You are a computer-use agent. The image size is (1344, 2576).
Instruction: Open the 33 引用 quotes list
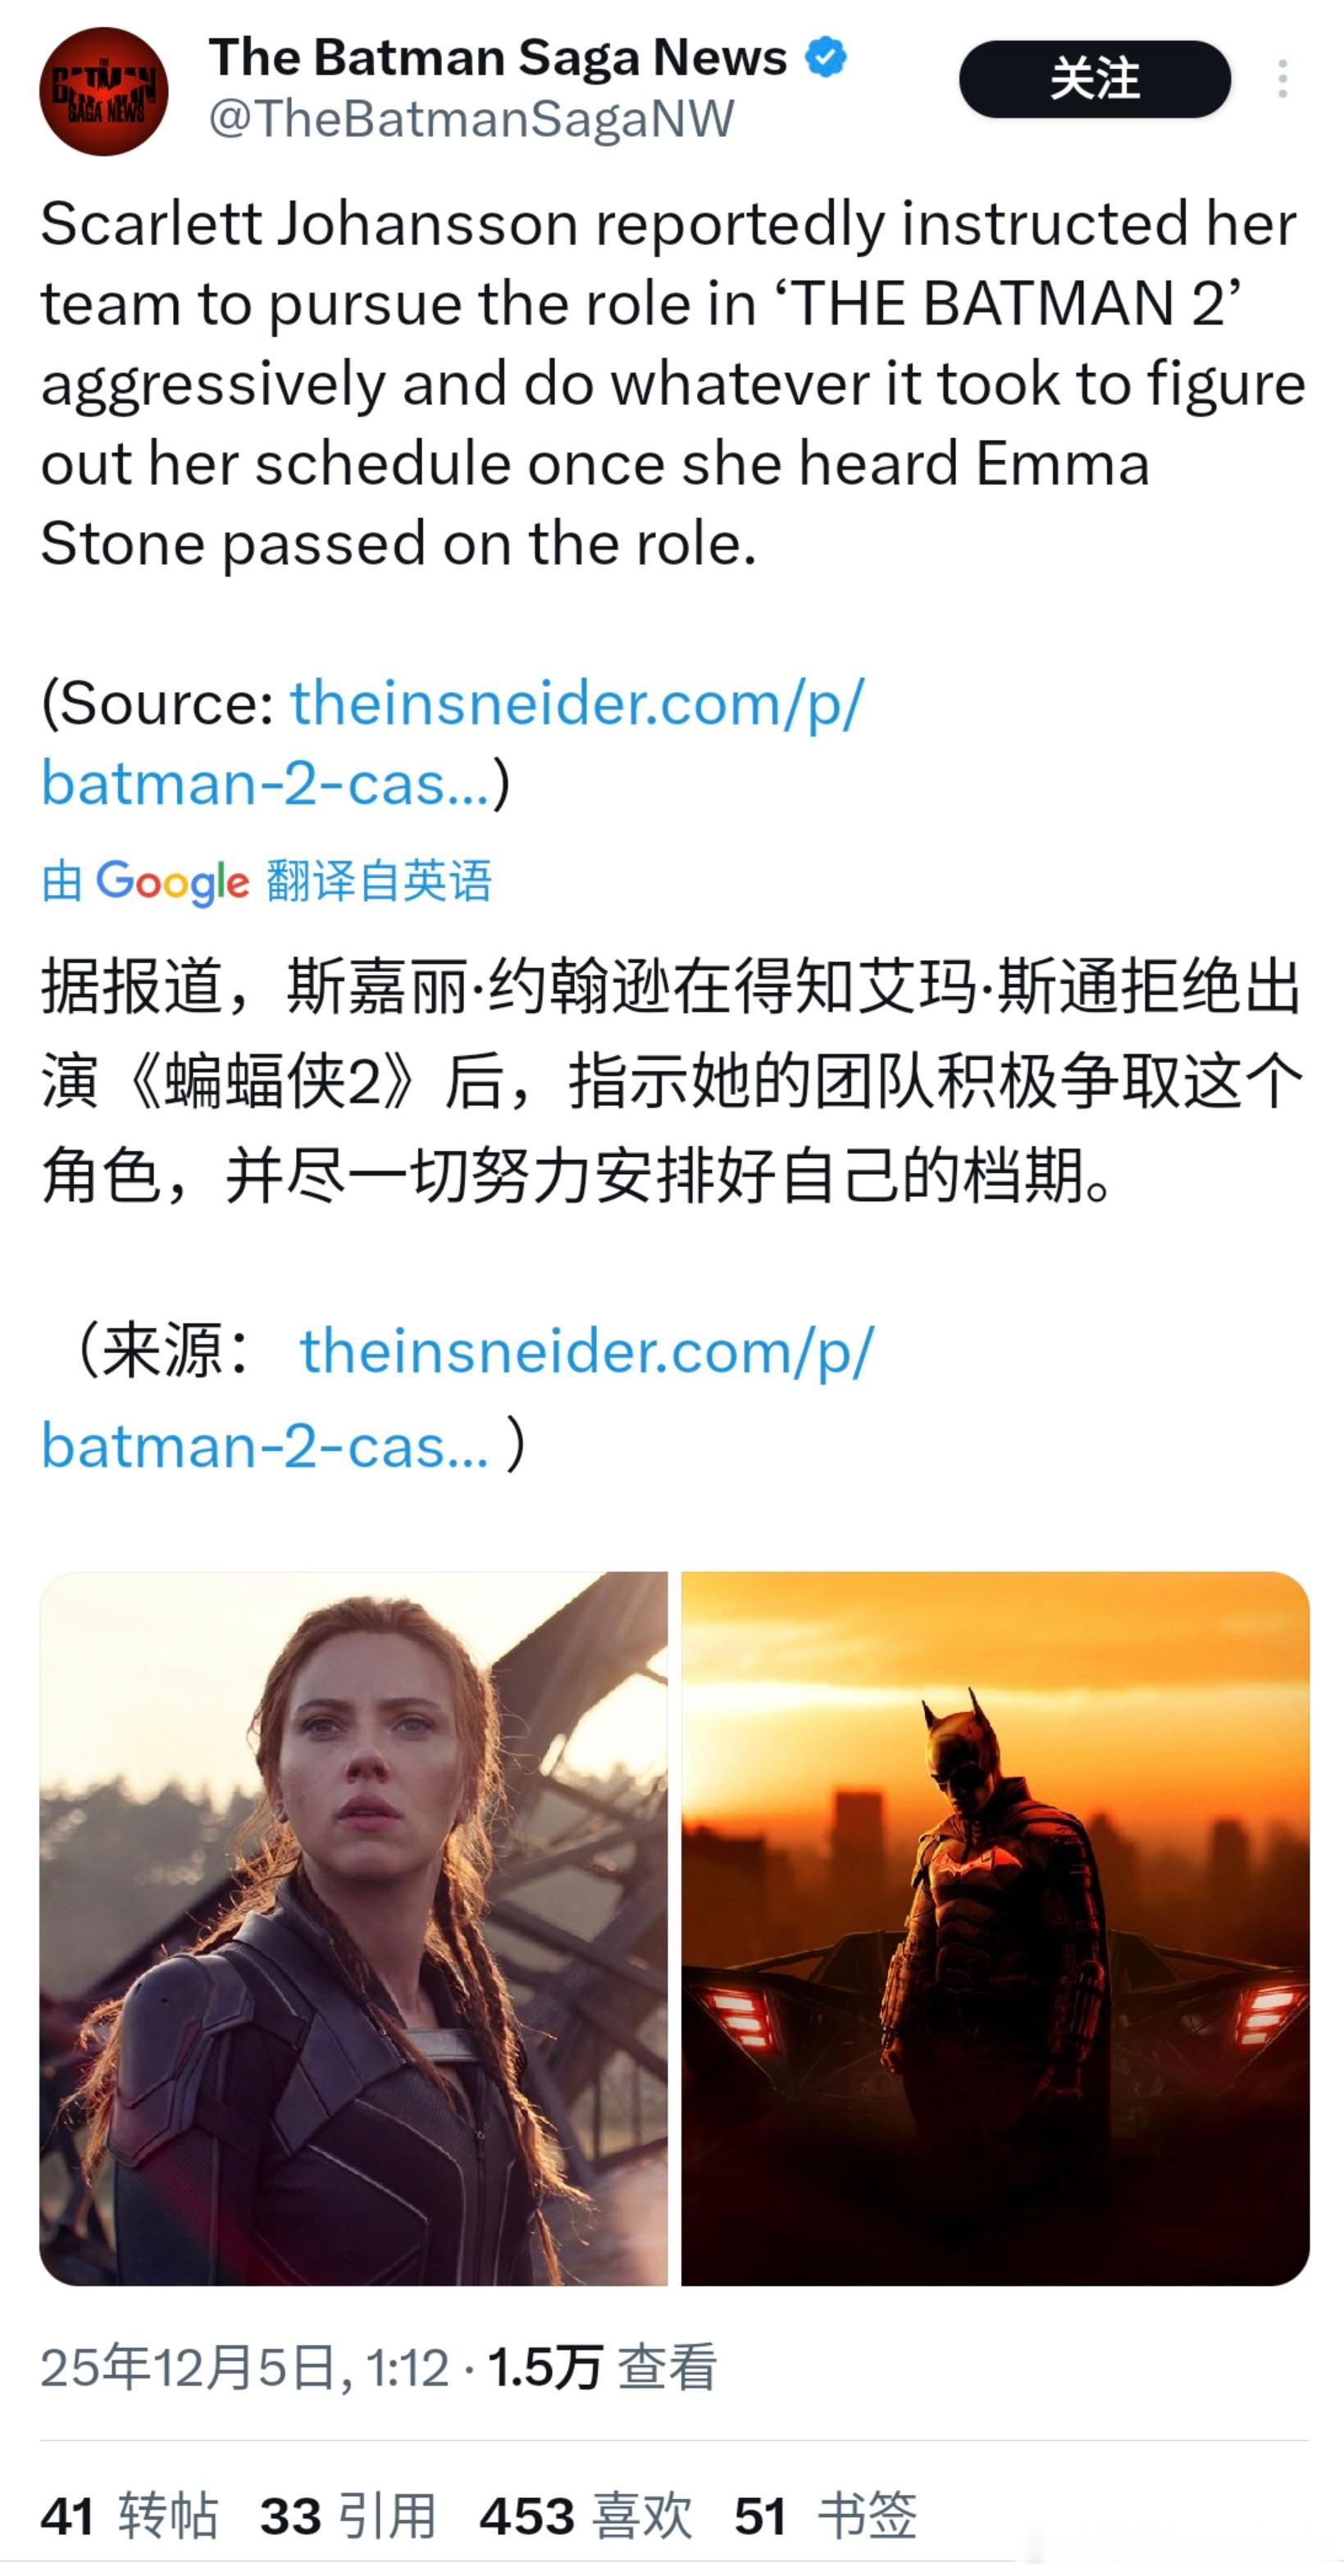pyautogui.click(x=348, y=2516)
